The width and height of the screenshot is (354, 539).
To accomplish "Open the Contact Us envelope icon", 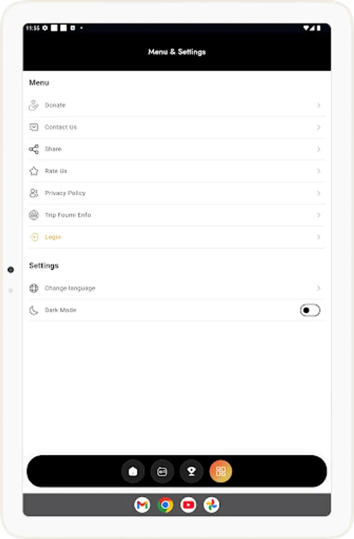I will (x=34, y=127).
